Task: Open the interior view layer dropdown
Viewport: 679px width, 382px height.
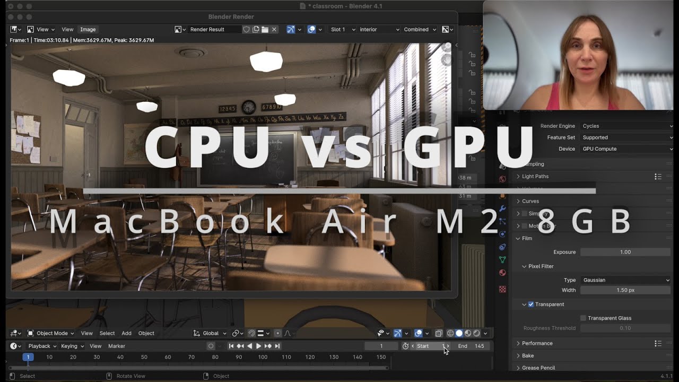Action: 378,29
